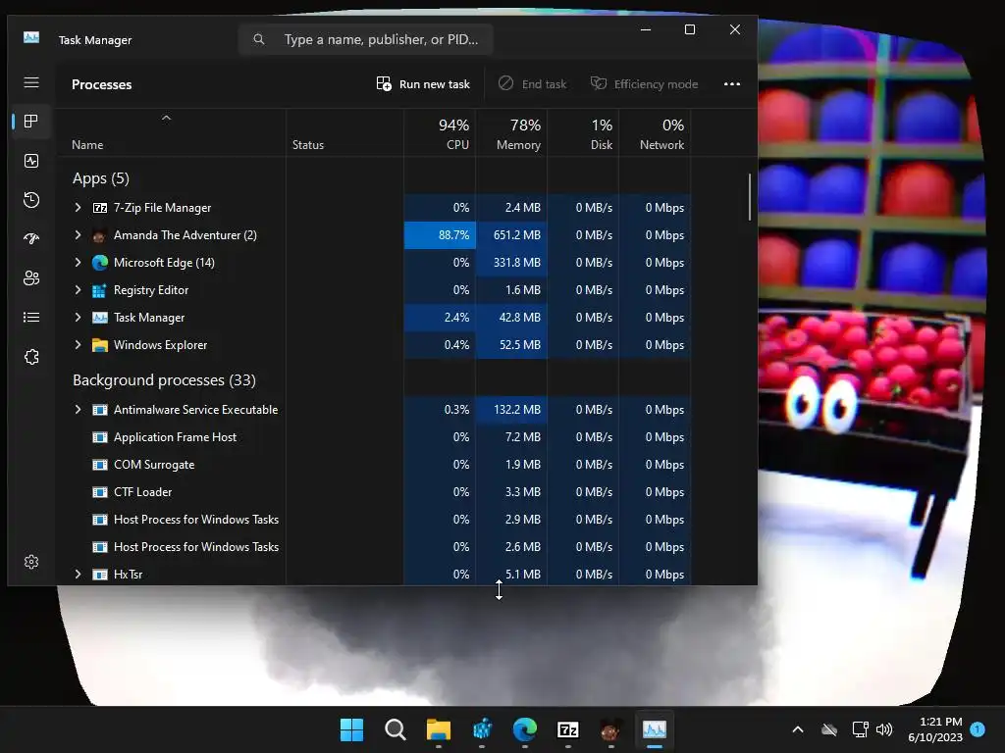Click the End task button
1005x753 pixels.
pyautogui.click(x=533, y=84)
